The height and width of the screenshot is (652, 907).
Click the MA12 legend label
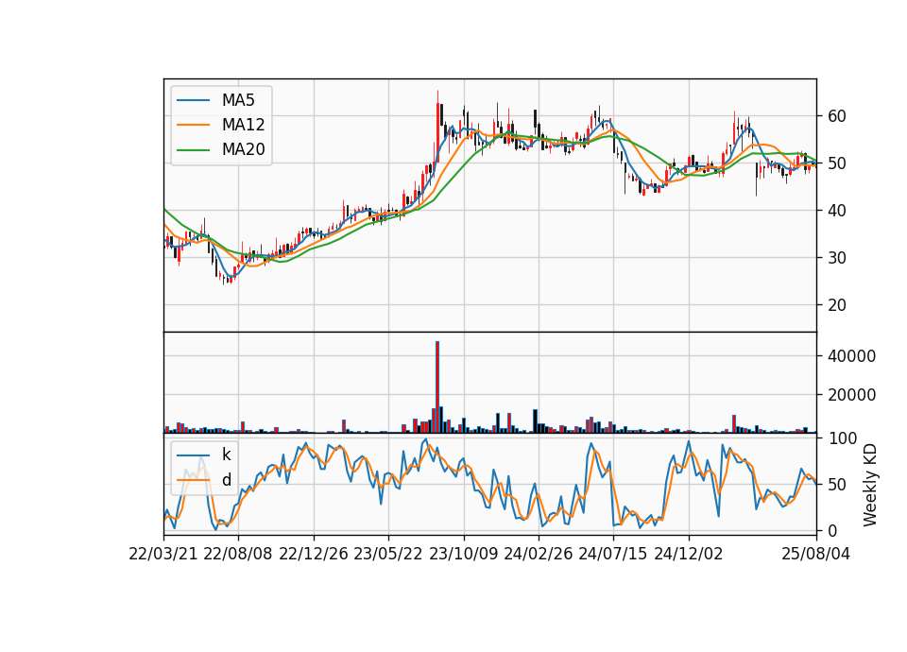243,125
